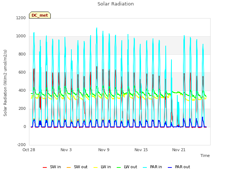This screenshot has width=232, height=174.
Task: Toggle the PAR in legend entry
Action: click(152, 167)
